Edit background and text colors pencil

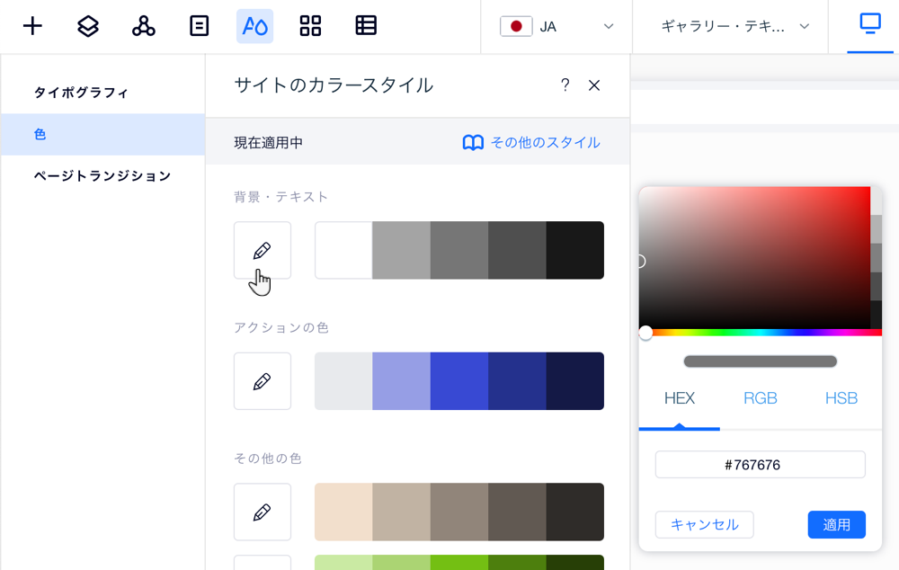click(x=262, y=251)
